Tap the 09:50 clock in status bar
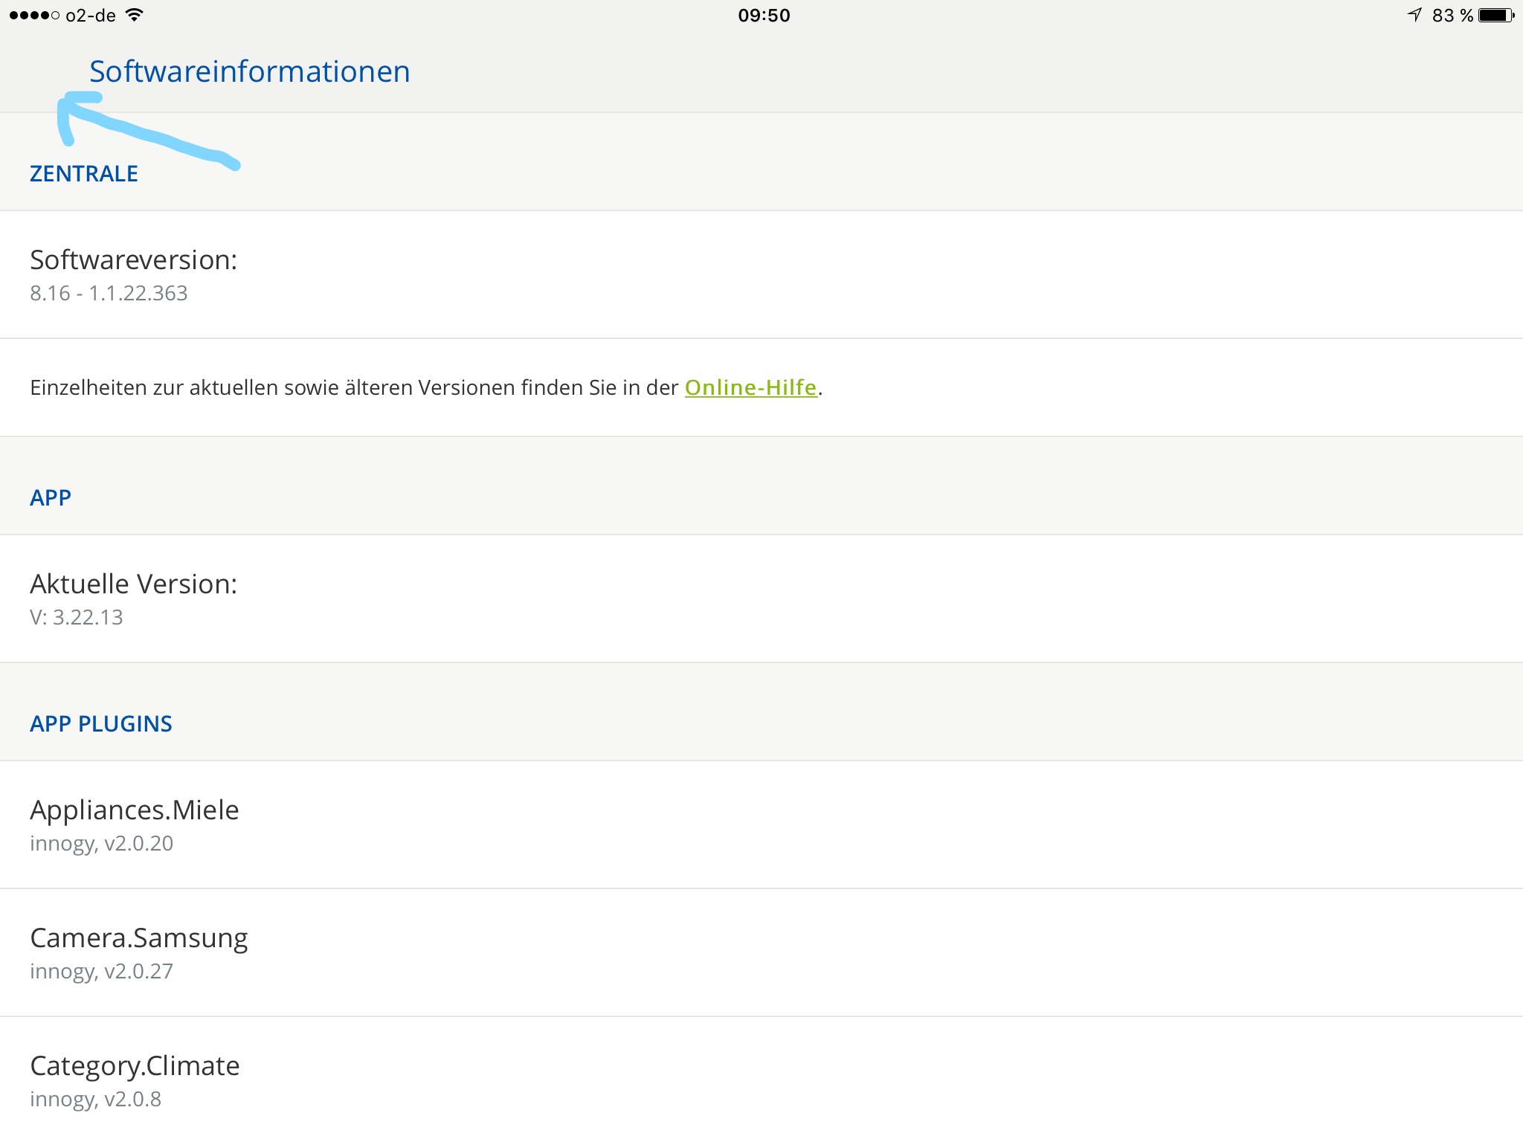 [764, 15]
